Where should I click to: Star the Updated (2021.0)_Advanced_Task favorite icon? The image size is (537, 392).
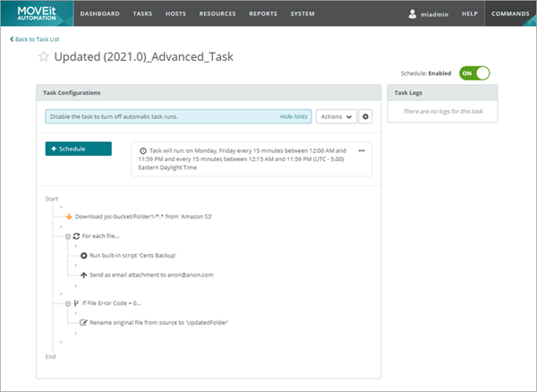44,56
